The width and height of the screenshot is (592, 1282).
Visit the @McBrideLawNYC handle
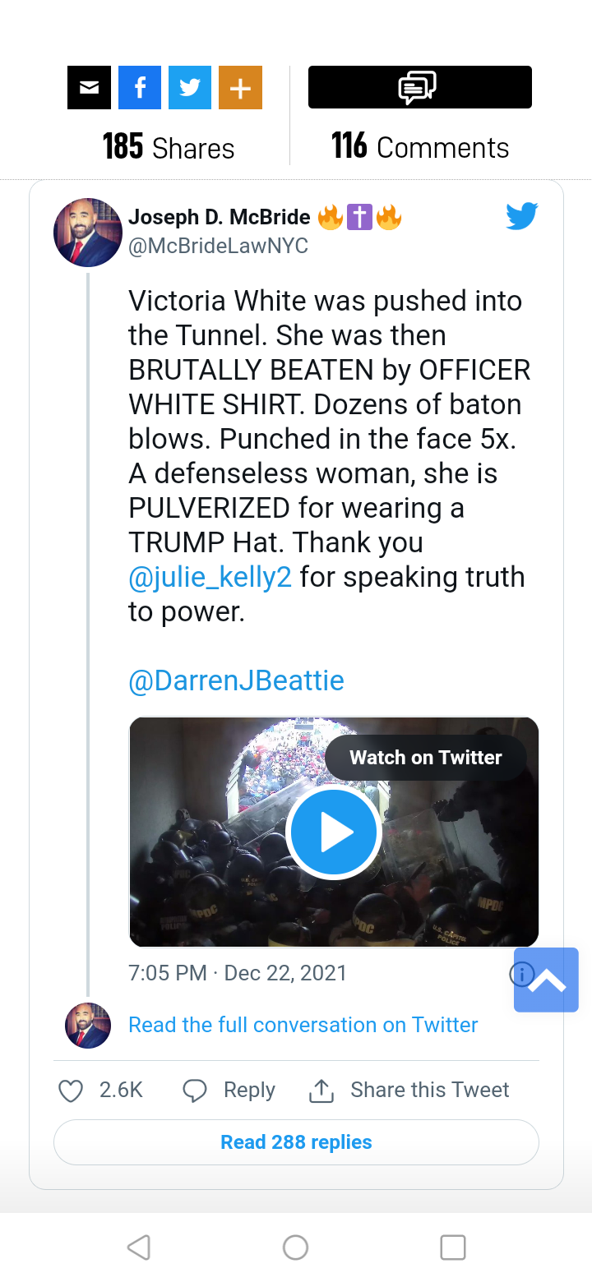[x=218, y=247]
